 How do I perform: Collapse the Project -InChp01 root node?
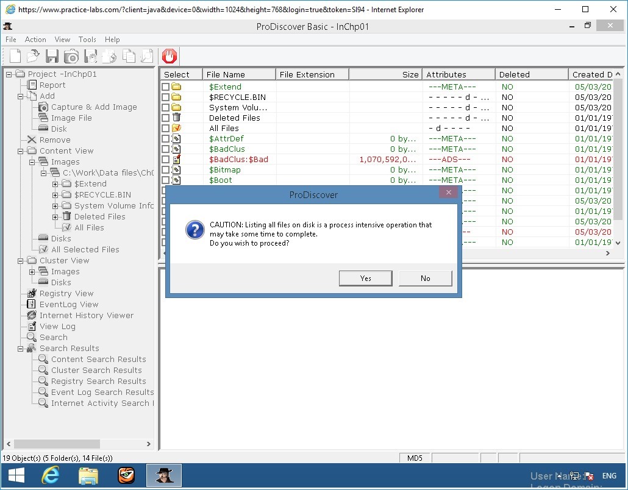(x=9, y=74)
